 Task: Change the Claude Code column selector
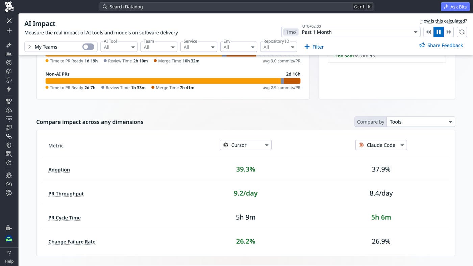[x=381, y=145]
